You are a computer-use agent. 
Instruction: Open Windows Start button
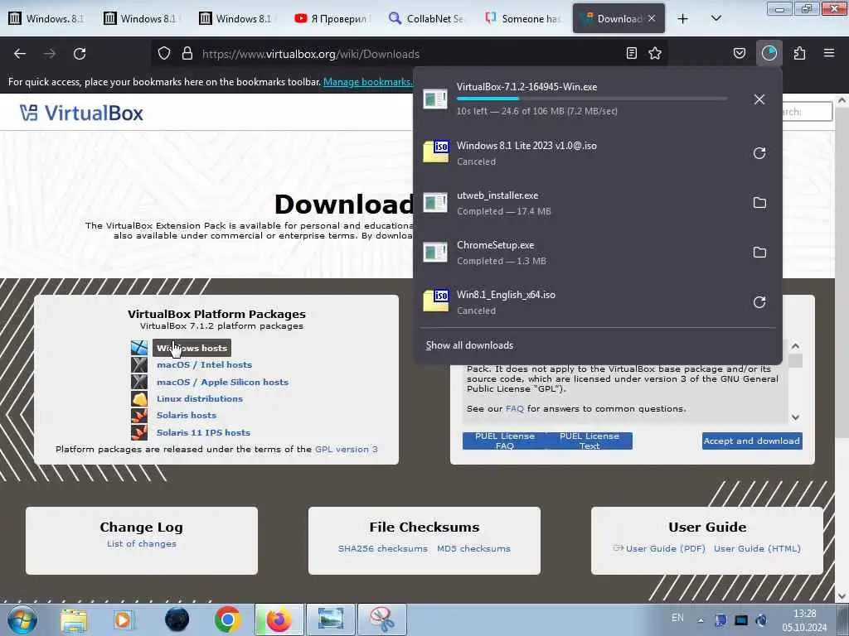pyautogui.click(x=22, y=619)
